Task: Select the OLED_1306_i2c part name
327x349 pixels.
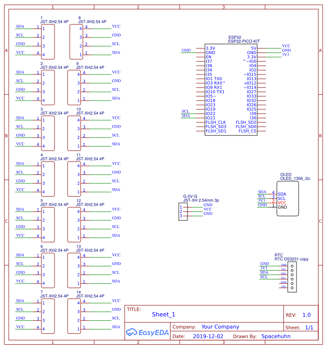Action: coord(295,179)
